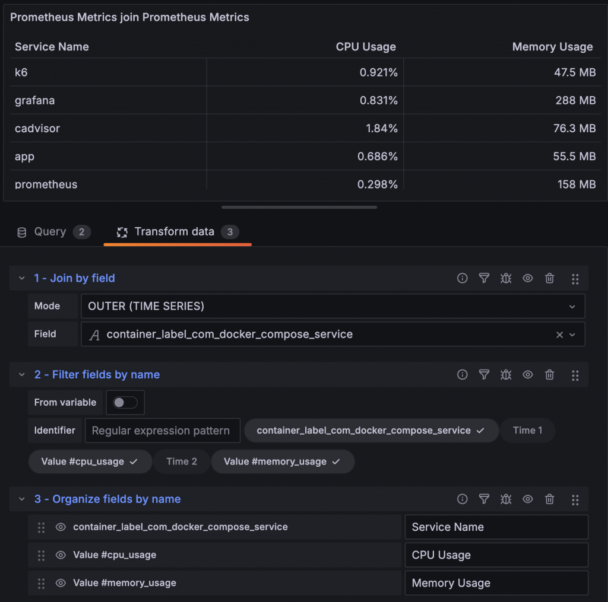Disable Join by field transformation eye icon
608x602 pixels.
point(528,278)
